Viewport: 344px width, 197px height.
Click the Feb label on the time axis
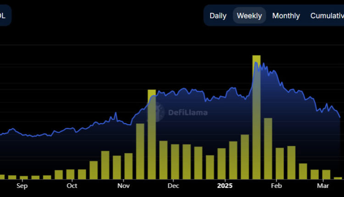coord(276,186)
